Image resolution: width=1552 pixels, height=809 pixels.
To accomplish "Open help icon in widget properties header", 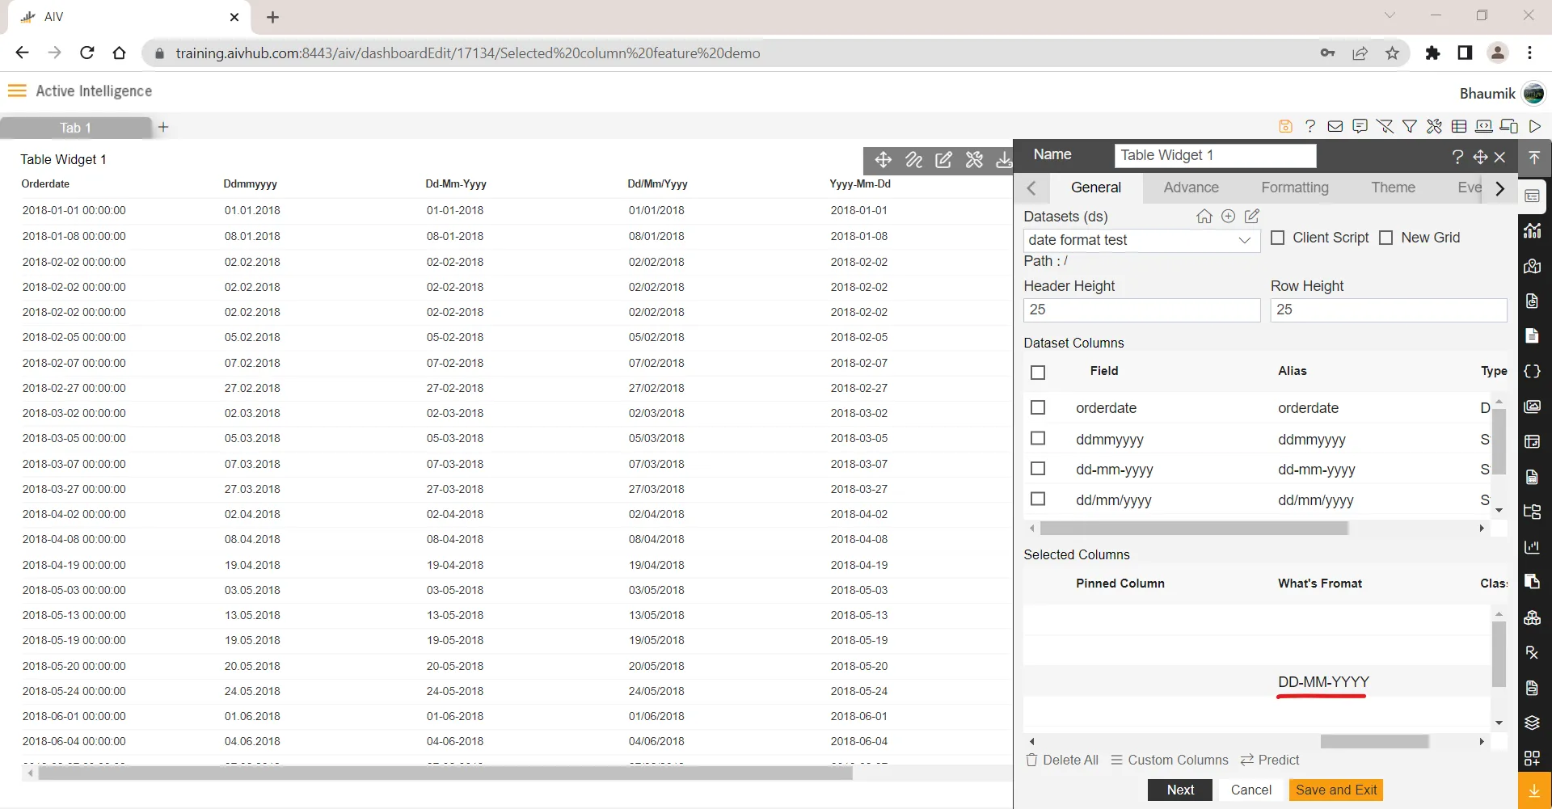I will pos(1457,157).
